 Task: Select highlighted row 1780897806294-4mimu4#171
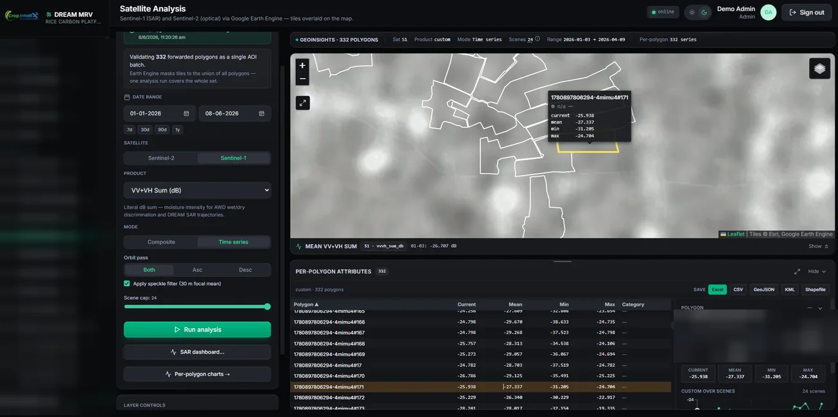coord(481,387)
